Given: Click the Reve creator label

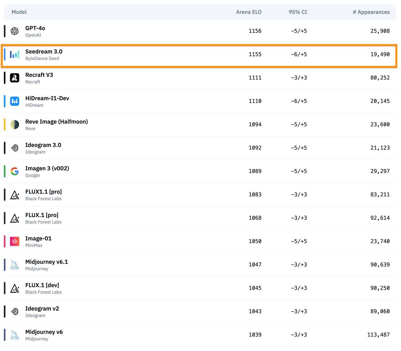Looking at the screenshot, I should (30, 128).
